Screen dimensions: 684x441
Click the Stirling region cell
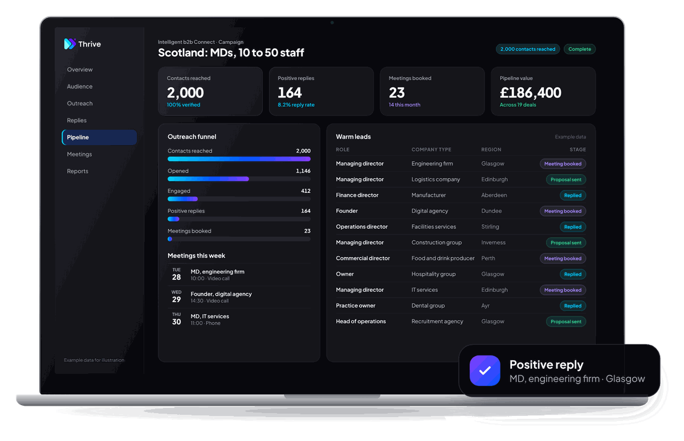coord(490,227)
